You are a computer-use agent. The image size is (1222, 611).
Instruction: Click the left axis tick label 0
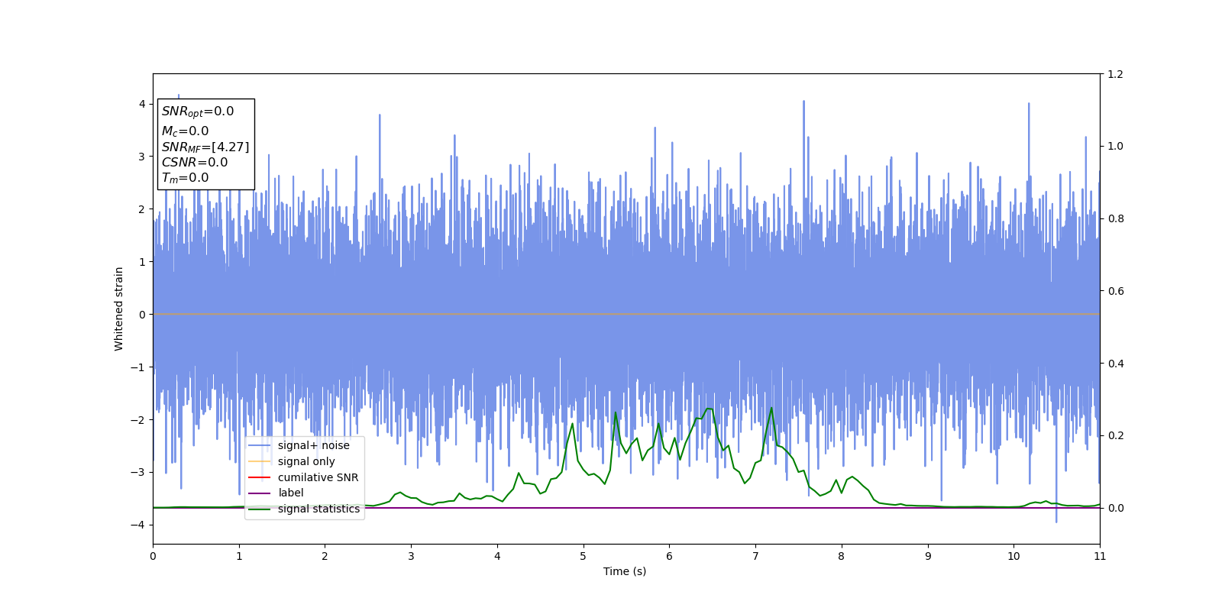pyautogui.click(x=142, y=315)
